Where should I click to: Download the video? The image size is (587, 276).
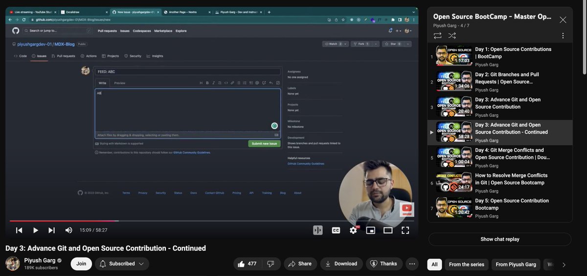341,264
